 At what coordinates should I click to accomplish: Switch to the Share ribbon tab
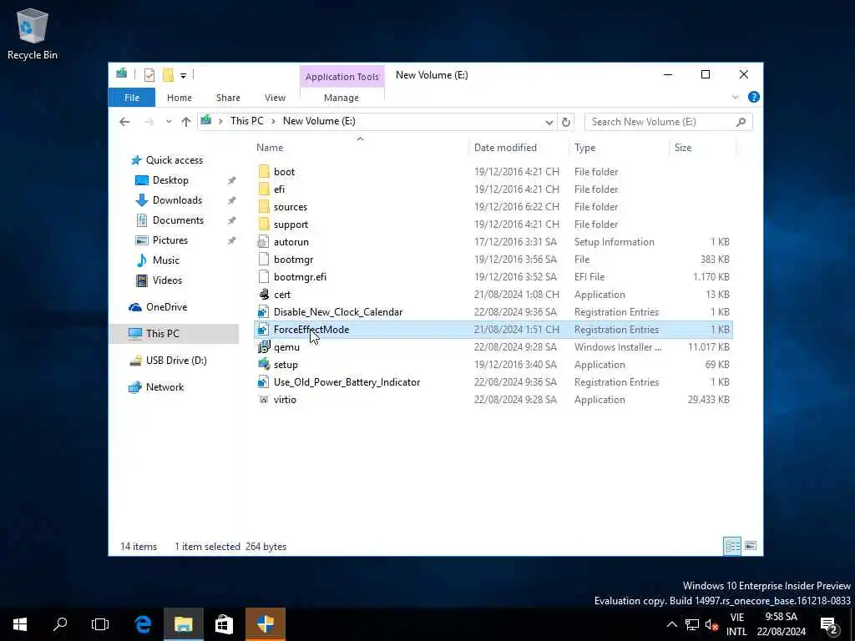tap(228, 98)
